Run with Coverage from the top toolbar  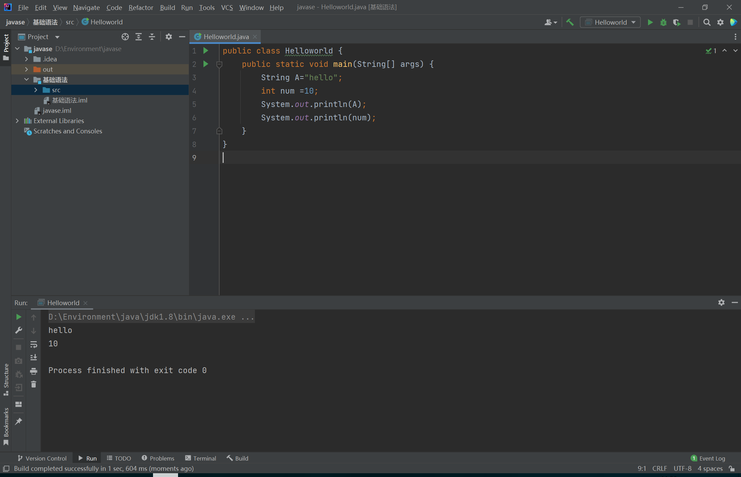(x=677, y=22)
